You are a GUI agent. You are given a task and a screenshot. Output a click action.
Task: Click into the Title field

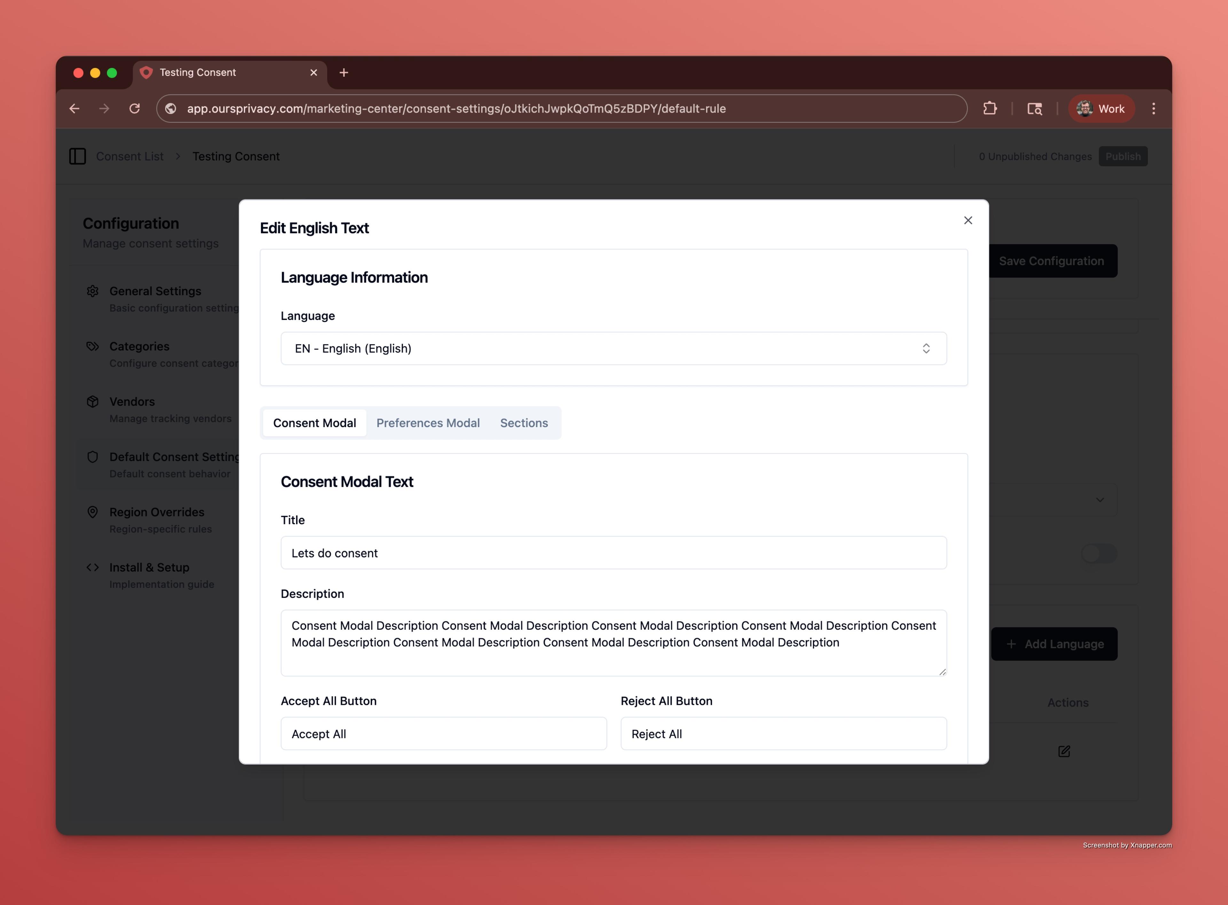click(x=613, y=553)
